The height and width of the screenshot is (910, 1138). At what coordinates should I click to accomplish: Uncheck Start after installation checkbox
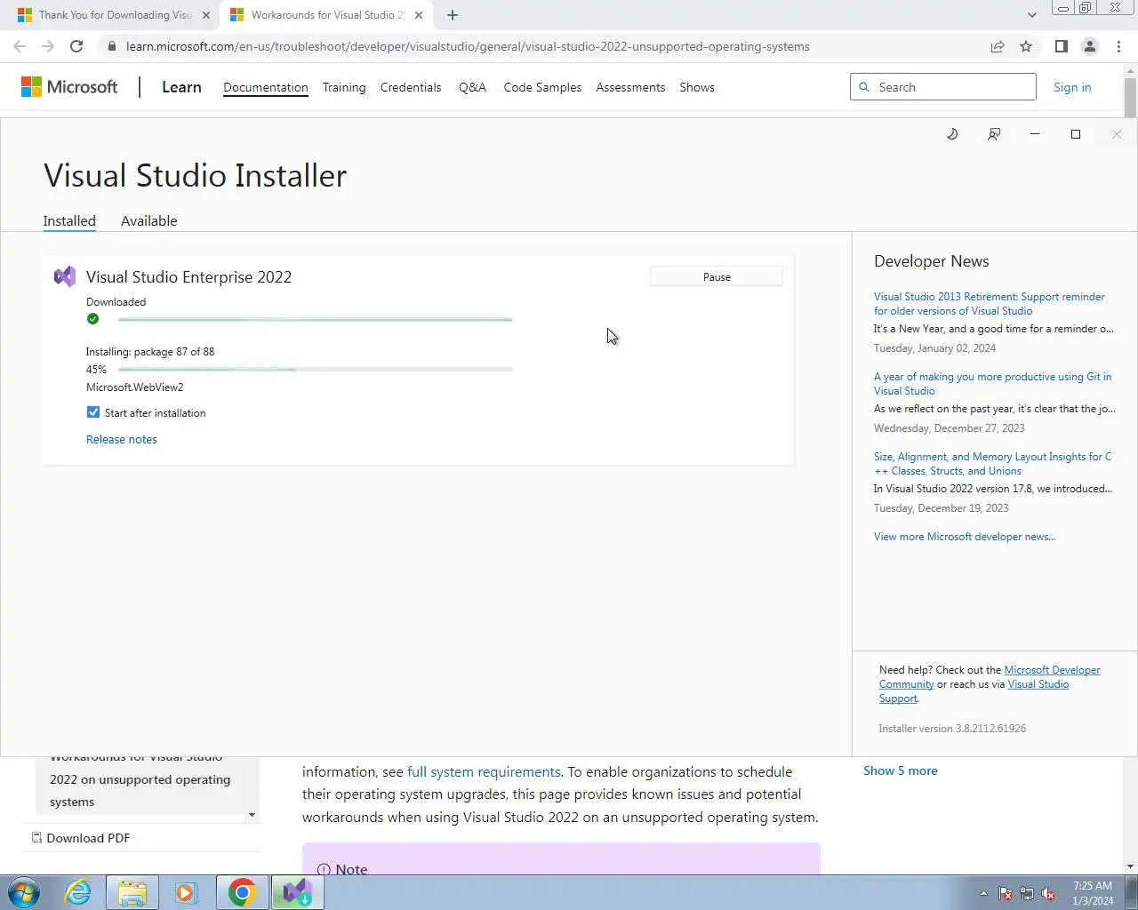point(93,412)
